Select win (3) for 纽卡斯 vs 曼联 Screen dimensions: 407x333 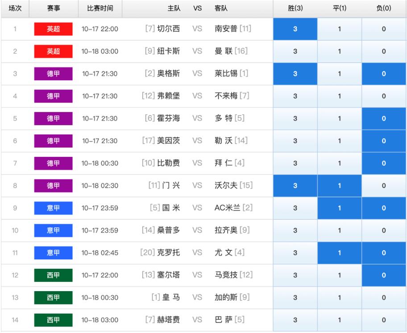point(295,51)
